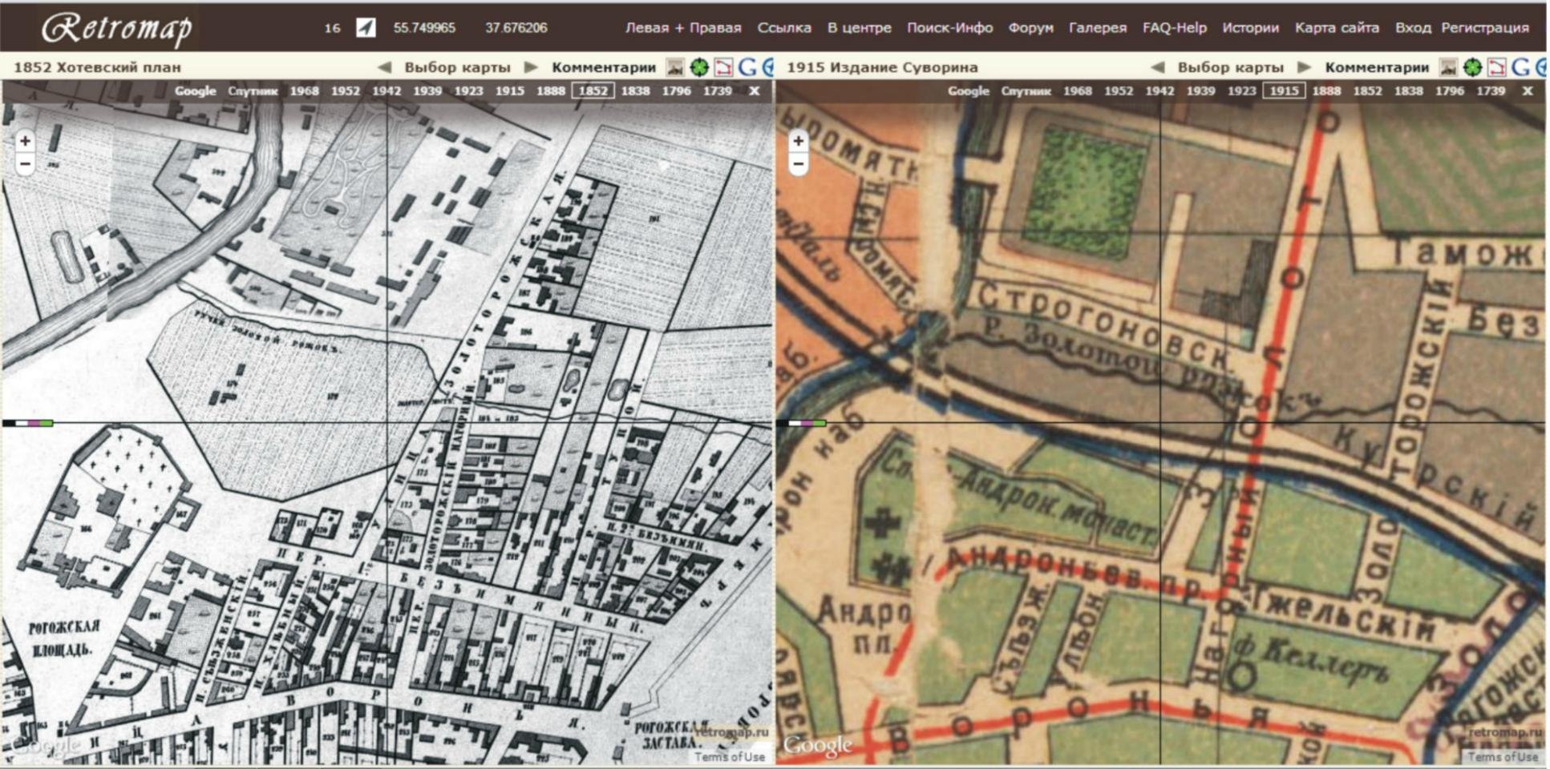Zoom in on the left 1852 map

tap(25, 141)
